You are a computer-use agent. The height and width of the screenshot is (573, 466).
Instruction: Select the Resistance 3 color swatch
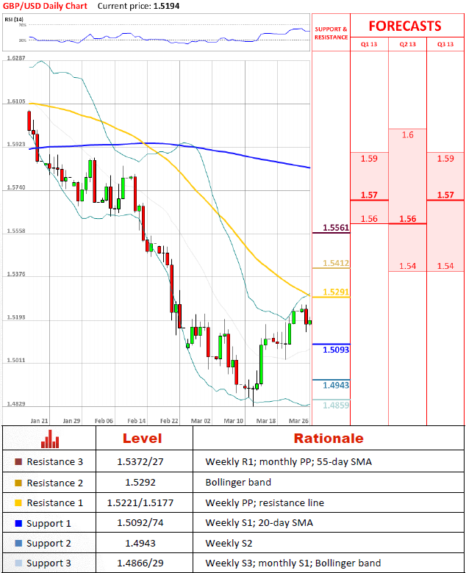click(18, 462)
